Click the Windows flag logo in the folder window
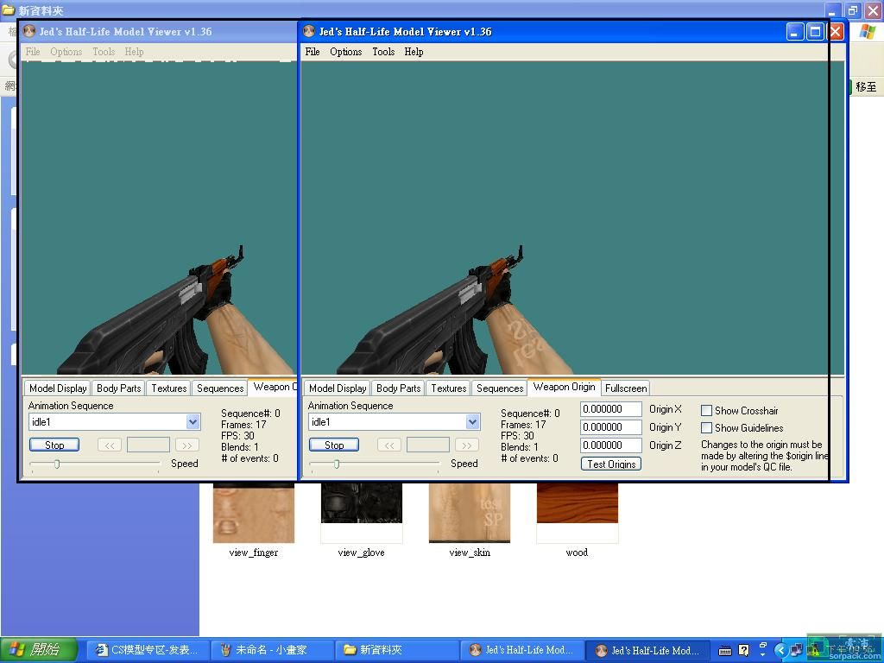The width and height of the screenshot is (884, 663). [x=867, y=32]
